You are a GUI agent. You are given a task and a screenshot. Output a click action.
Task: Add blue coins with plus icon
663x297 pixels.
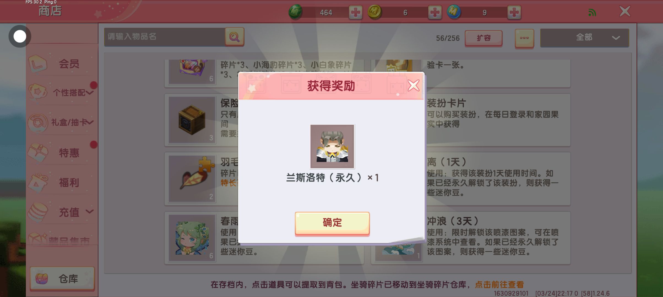click(514, 12)
